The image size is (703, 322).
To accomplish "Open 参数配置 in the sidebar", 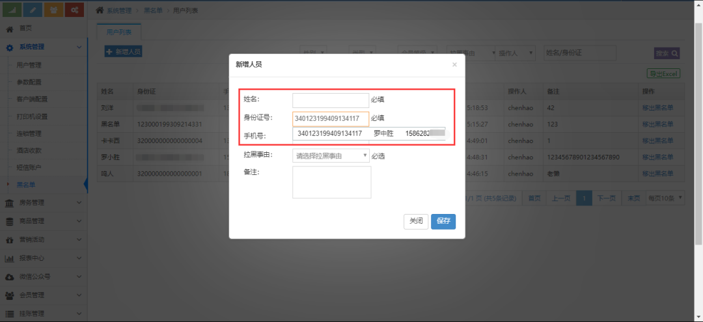I will pos(29,83).
